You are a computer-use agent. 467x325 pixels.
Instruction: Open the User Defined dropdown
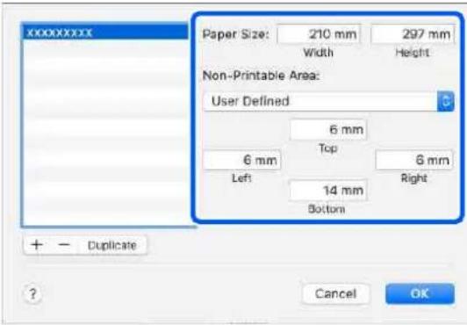tap(328, 101)
